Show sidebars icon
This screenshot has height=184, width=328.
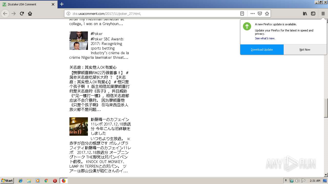coord(313,14)
